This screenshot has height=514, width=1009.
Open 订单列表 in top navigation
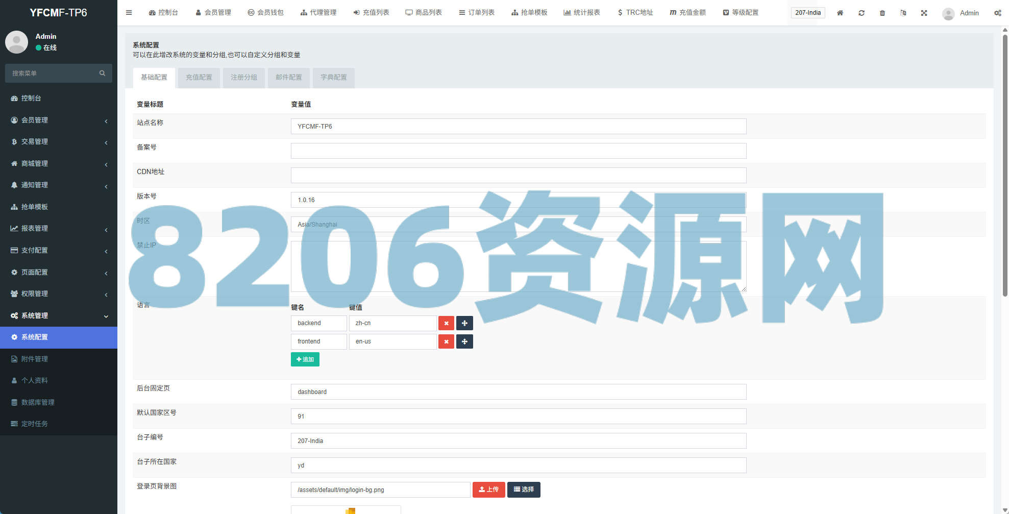click(x=477, y=13)
